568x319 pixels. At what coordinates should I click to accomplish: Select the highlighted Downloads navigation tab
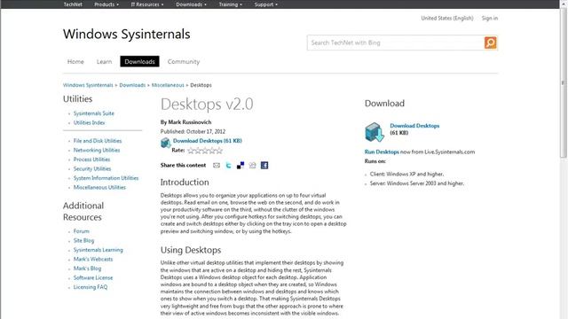(139, 61)
